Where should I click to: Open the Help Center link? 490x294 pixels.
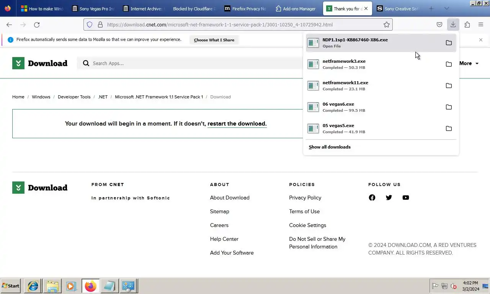224,239
